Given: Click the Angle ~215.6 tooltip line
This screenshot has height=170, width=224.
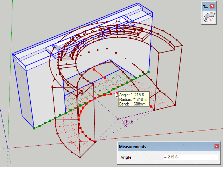Looking at the screenshot, I should point(132,95).
